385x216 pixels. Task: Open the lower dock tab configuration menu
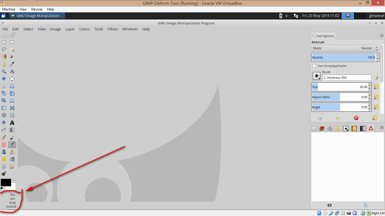point(382,128)
